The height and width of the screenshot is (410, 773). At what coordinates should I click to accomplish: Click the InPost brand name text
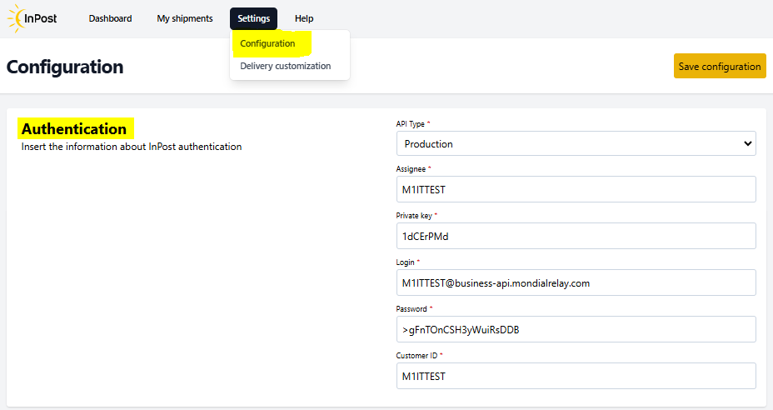point(41,18)
